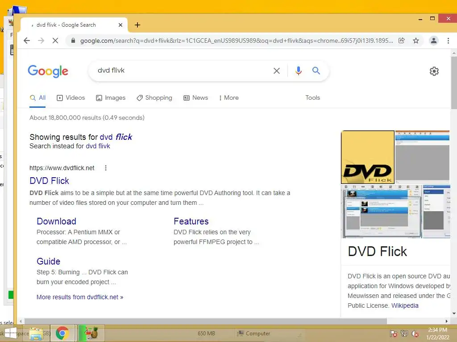Open Google quick settings gear
Viewport: 457px width, 342px height.
coord(434,71)
